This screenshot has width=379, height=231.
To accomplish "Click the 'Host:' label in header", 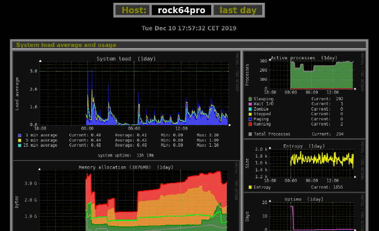I will 134,10.
